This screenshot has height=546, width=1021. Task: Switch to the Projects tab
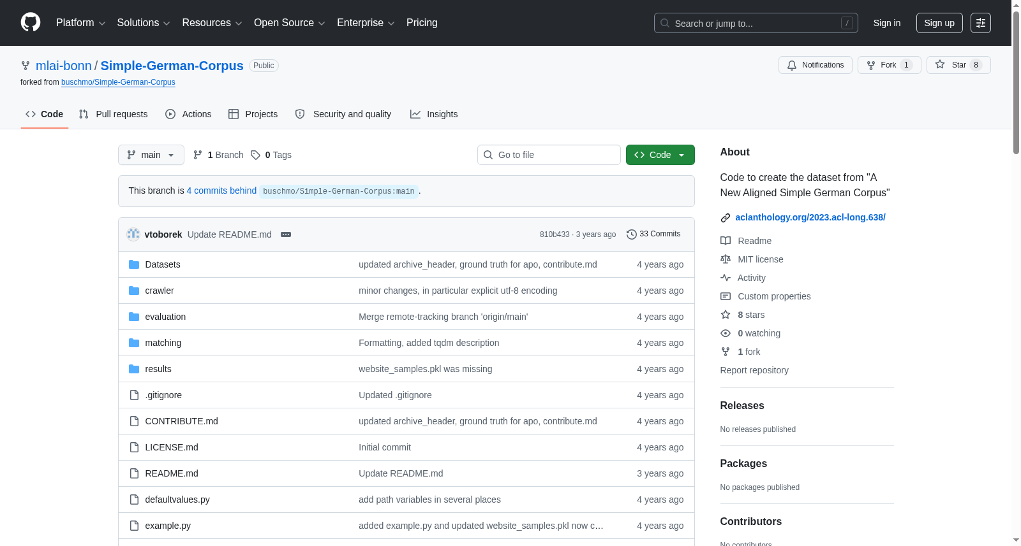pos(253,114)
